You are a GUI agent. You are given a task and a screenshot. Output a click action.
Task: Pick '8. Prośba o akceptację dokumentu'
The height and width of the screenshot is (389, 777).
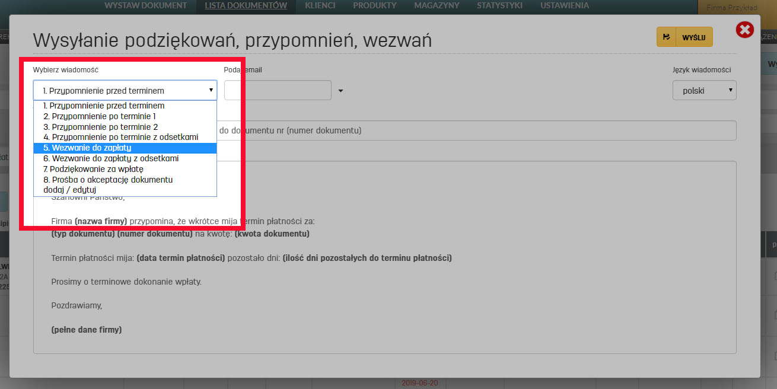coord(108,180)
